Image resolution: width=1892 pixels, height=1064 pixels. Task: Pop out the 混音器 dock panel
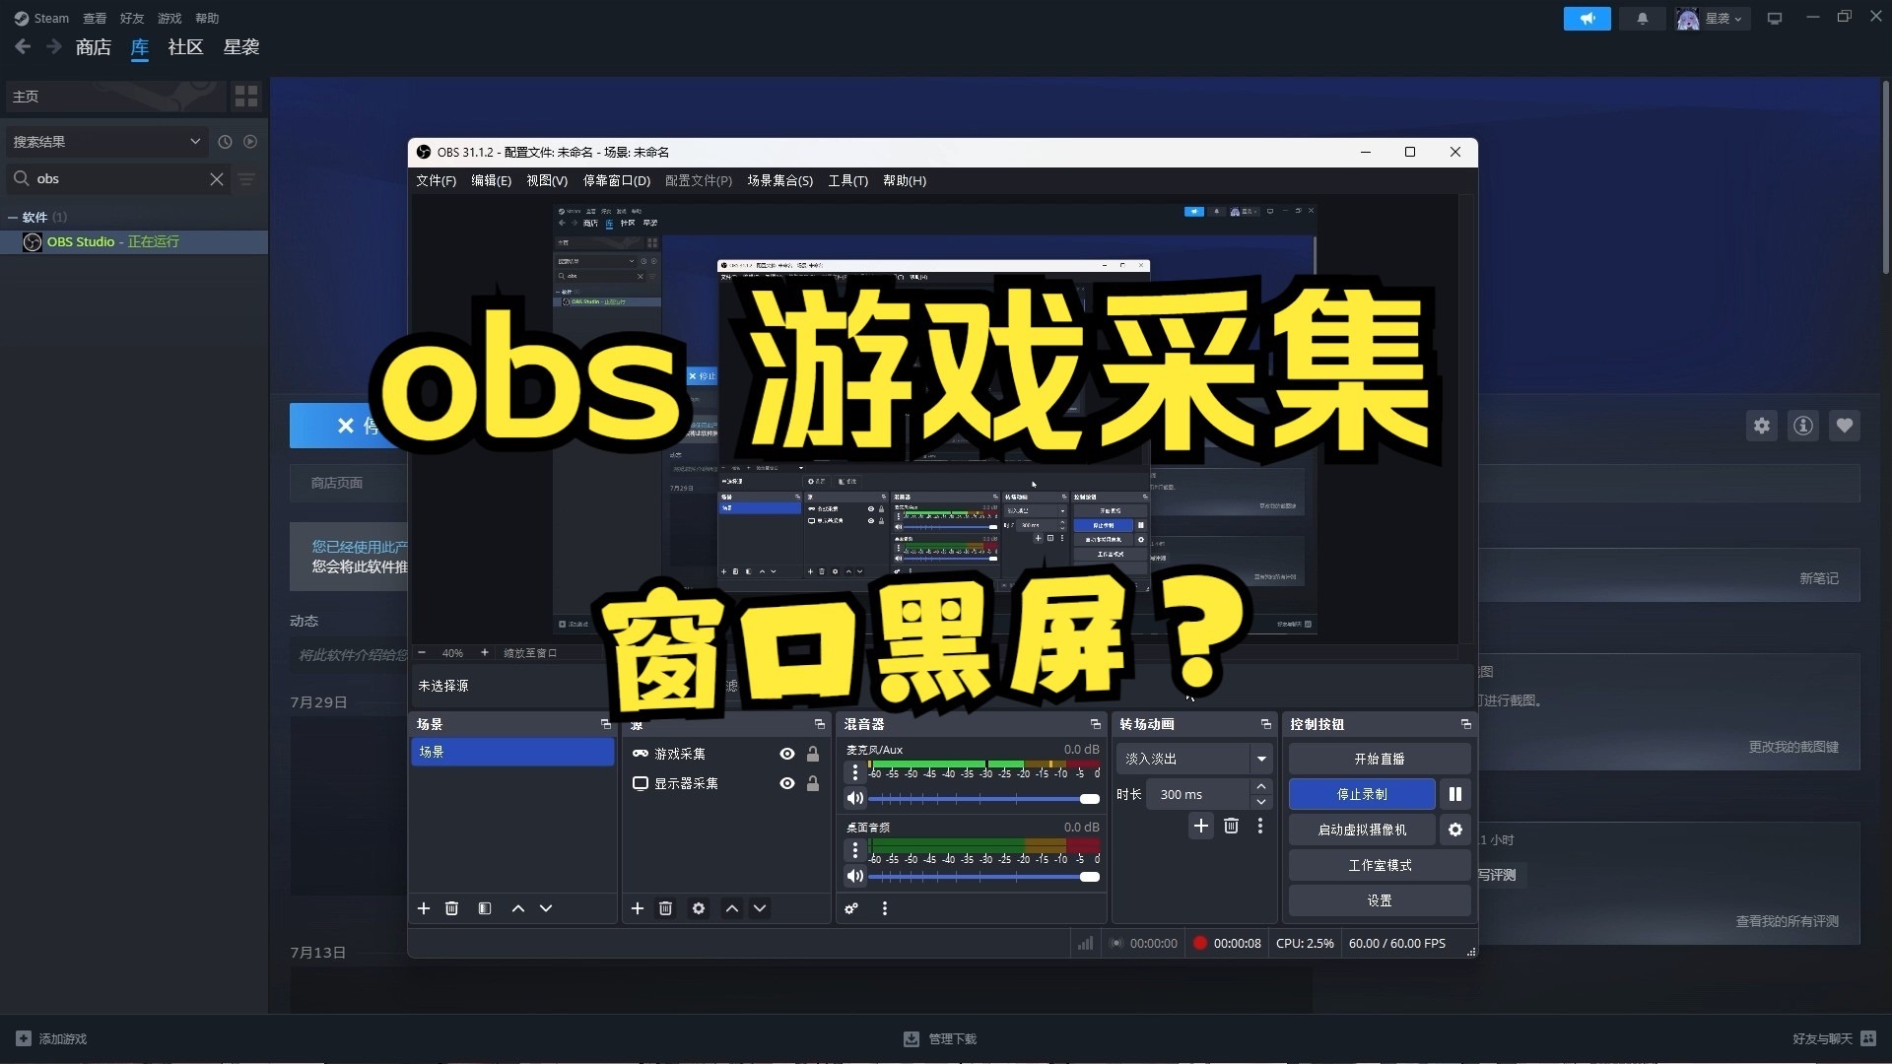(x=1095, y=724)
